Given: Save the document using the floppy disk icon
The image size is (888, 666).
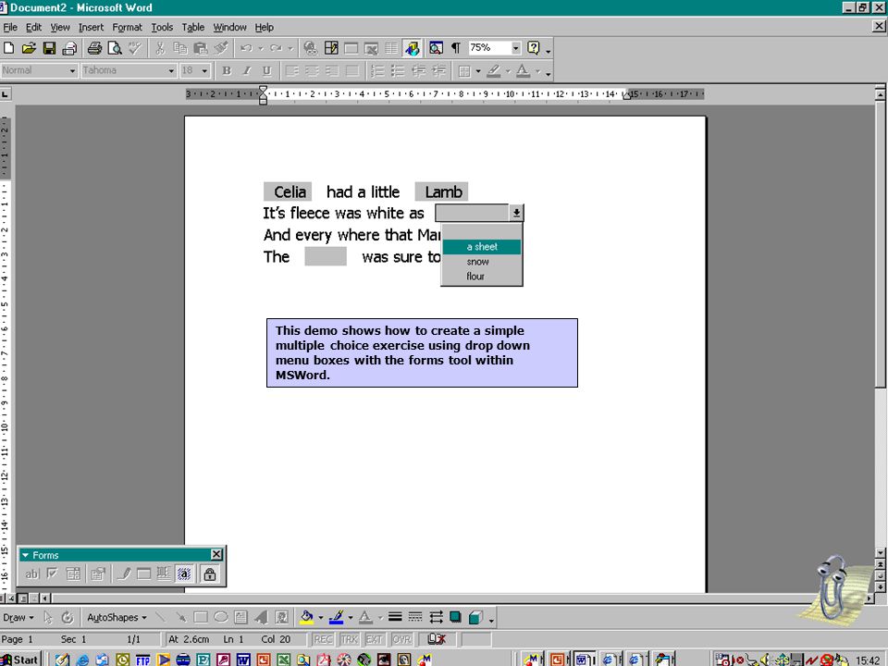Looking at the screenshot, I should point(49,48).
